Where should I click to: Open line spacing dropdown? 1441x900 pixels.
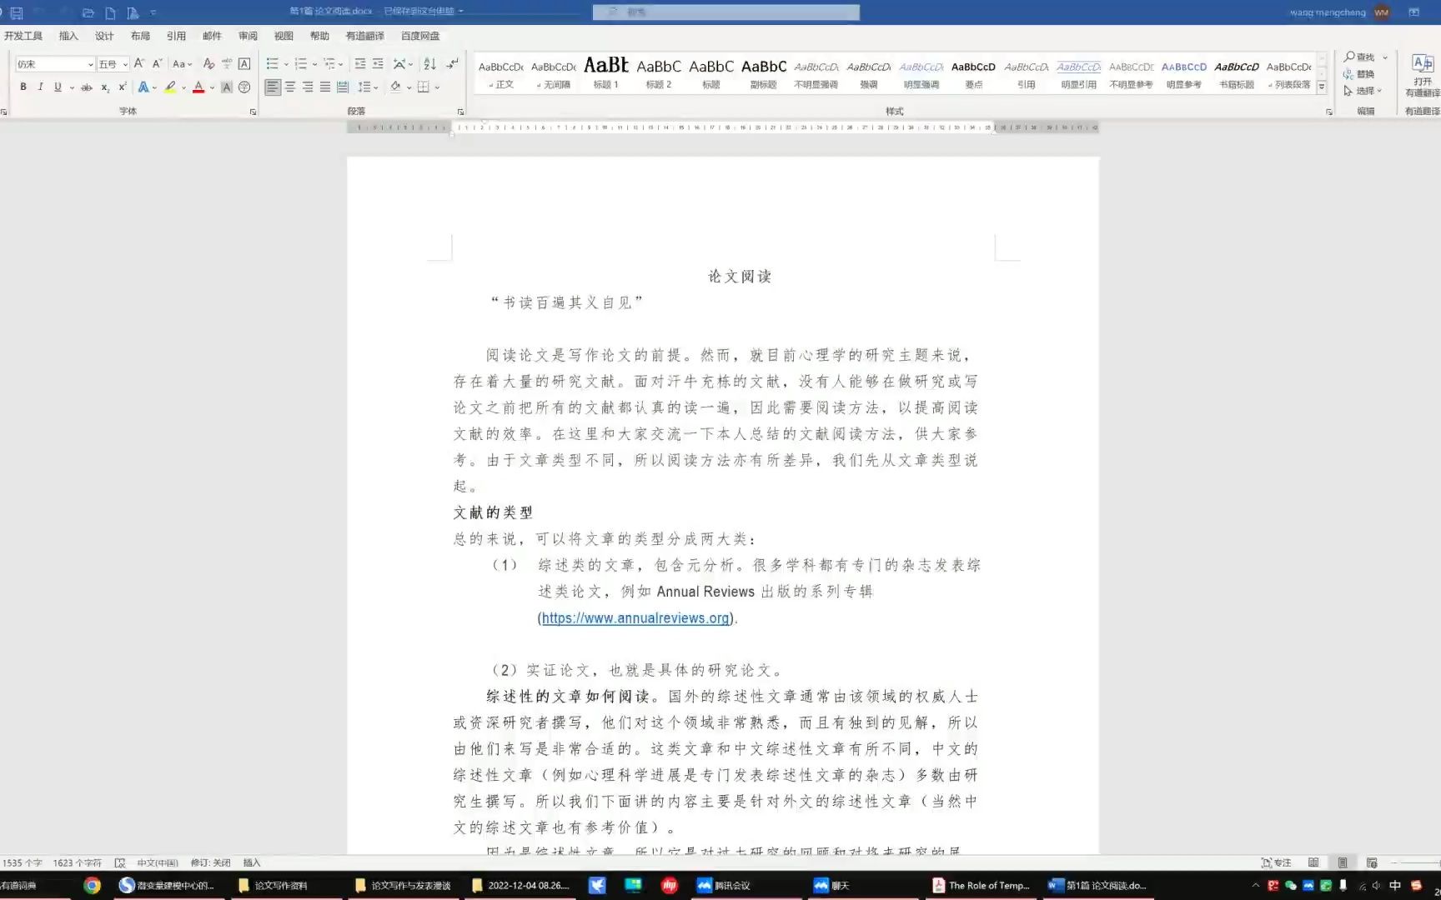368,87
